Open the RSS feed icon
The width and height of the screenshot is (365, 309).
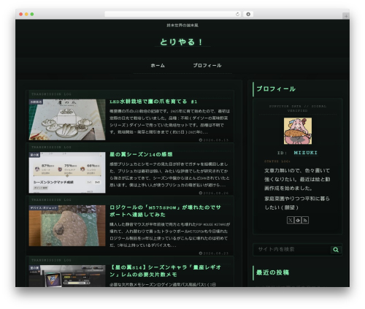(305, 221)
